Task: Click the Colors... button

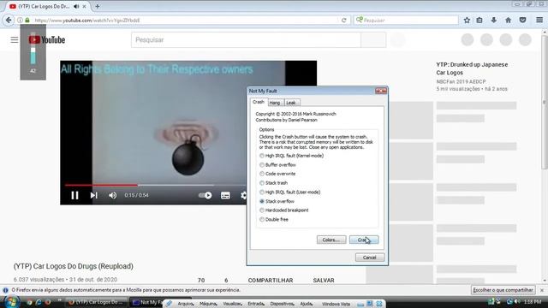Action: point(331,240)
